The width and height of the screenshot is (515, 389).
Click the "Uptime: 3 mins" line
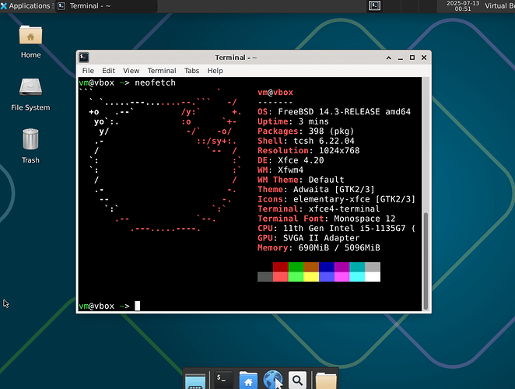tap(293, 121)
